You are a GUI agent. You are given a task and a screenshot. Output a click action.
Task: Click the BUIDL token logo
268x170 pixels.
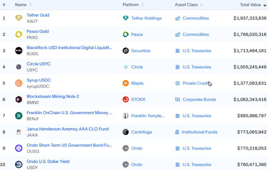(19, 51)
